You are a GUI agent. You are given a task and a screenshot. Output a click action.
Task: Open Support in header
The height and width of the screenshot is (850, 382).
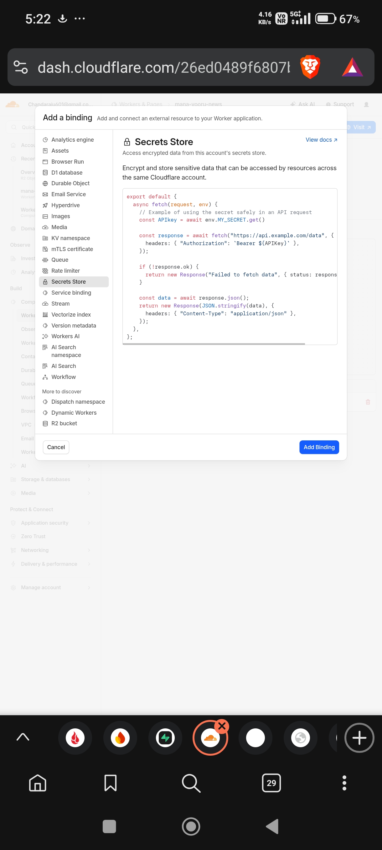[x=340, y=104]
